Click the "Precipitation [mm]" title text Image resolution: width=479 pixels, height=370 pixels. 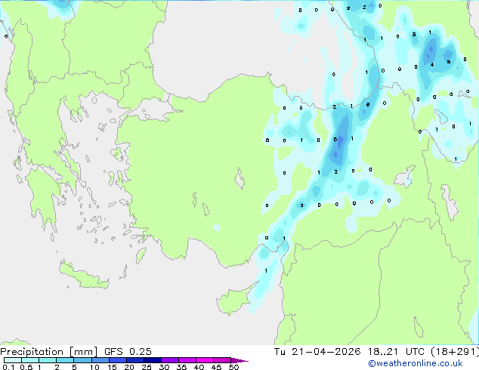click(x=48, y=352)
